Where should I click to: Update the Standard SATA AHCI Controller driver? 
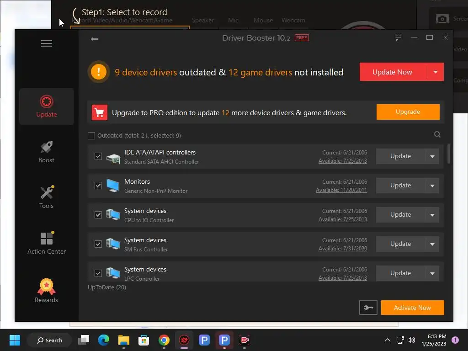pos(400,156)
